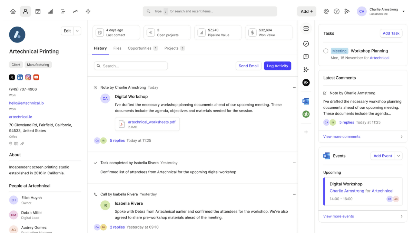Click the history Search input field
Image resolution: width=414 pixels, height=233 pixels.
point(131,66)
